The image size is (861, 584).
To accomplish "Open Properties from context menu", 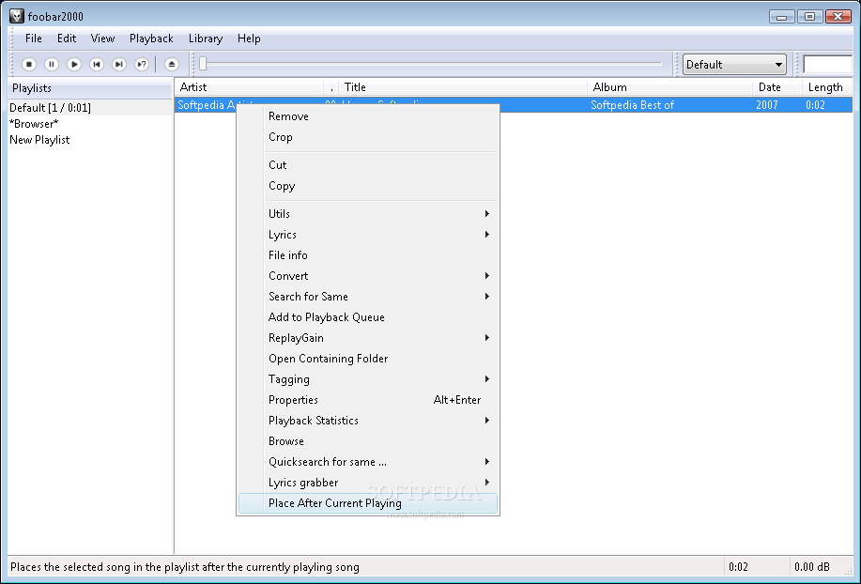I will click(368, 400).
